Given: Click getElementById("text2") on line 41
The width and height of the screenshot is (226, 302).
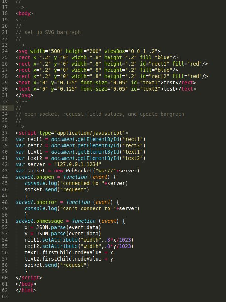Looking at the screenshot, I should (111, 158).
